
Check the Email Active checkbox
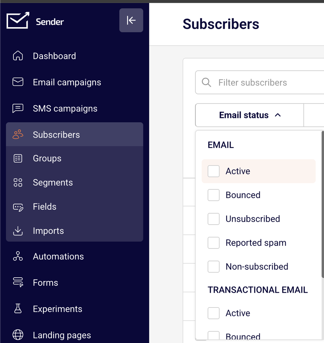(213, 171)
